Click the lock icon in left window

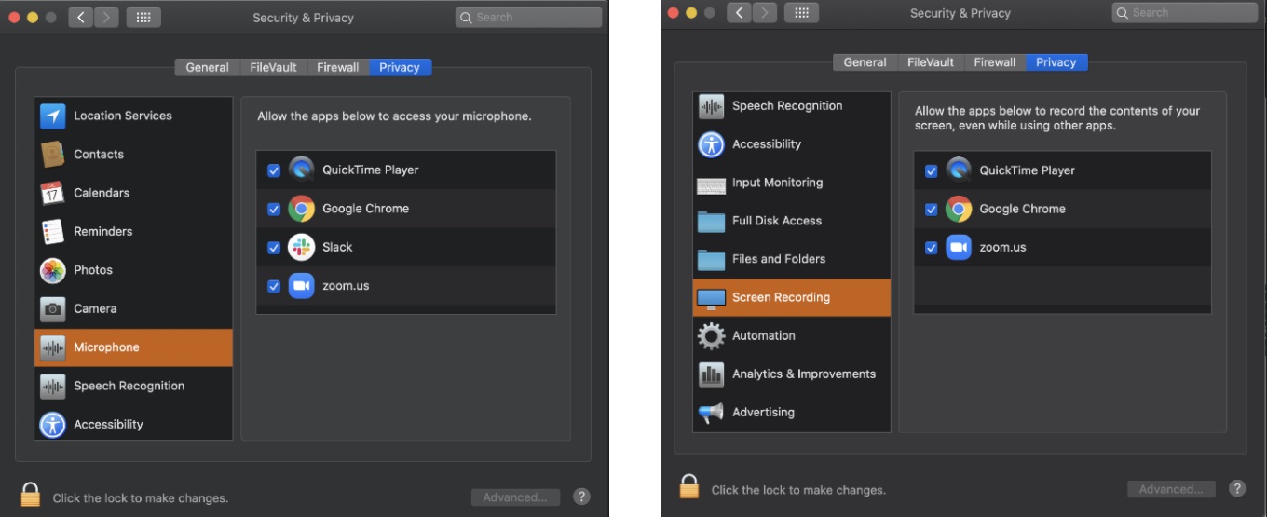pos(31,494)
